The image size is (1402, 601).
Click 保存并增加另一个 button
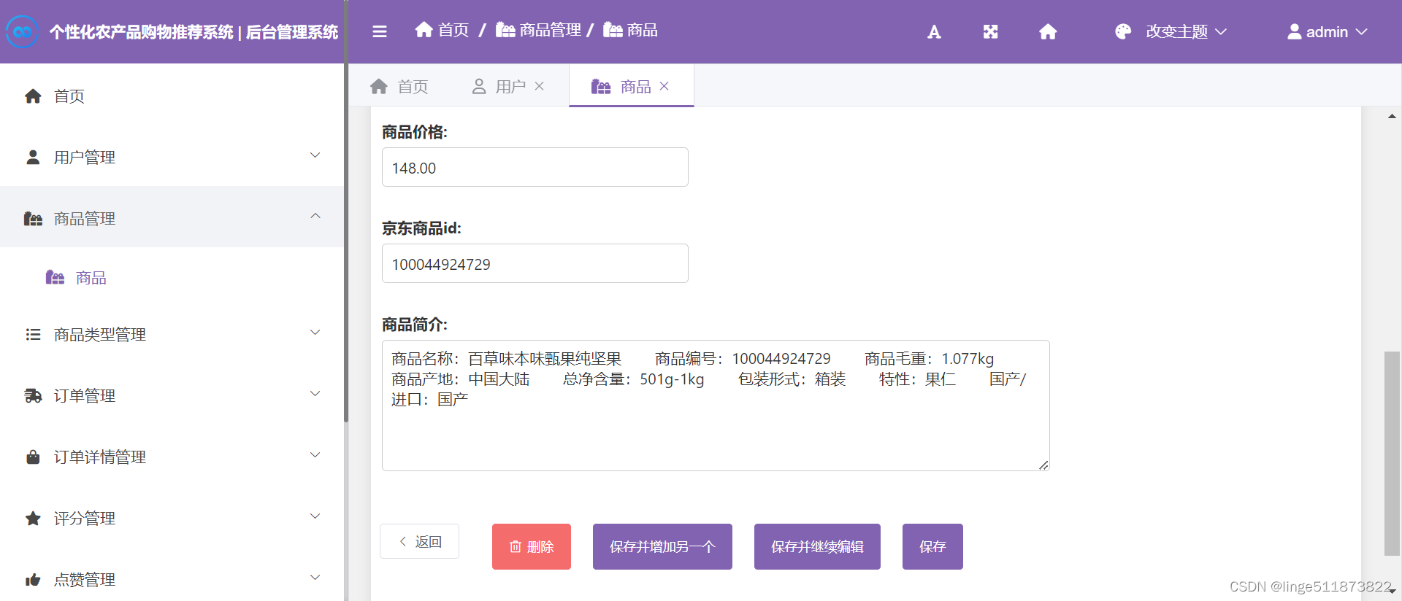tap(662, 546)
